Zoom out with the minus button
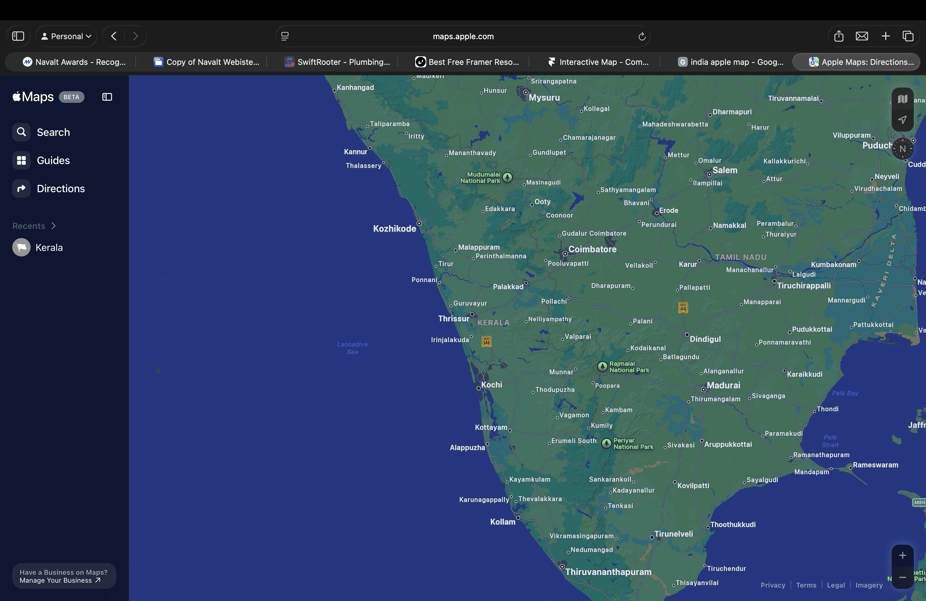 pos(902,577)
